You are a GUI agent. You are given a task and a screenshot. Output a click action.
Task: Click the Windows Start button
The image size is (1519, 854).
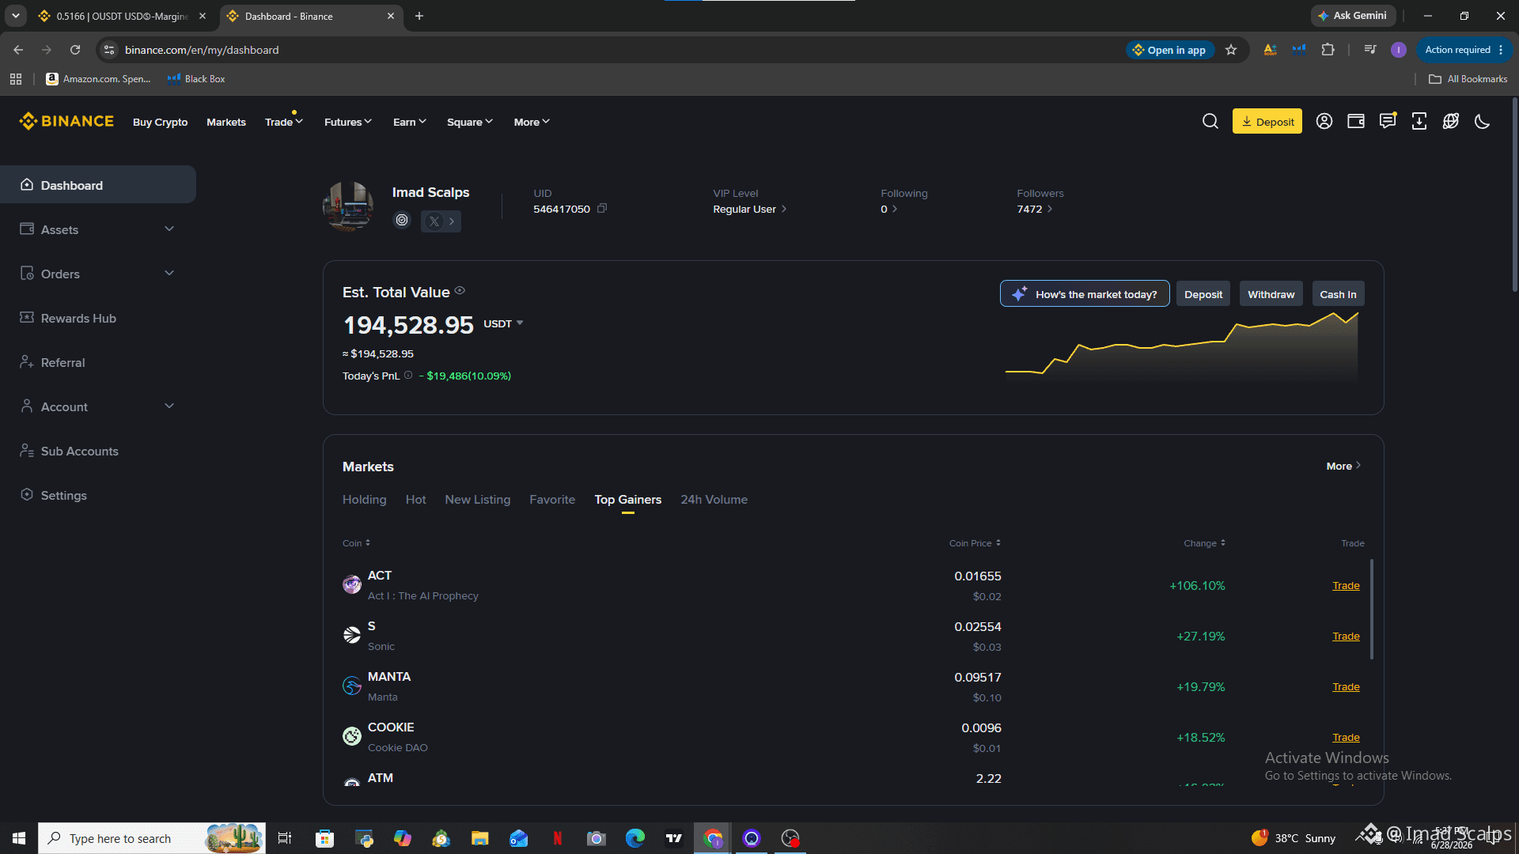pyautogui.click(x=19, y=838)
